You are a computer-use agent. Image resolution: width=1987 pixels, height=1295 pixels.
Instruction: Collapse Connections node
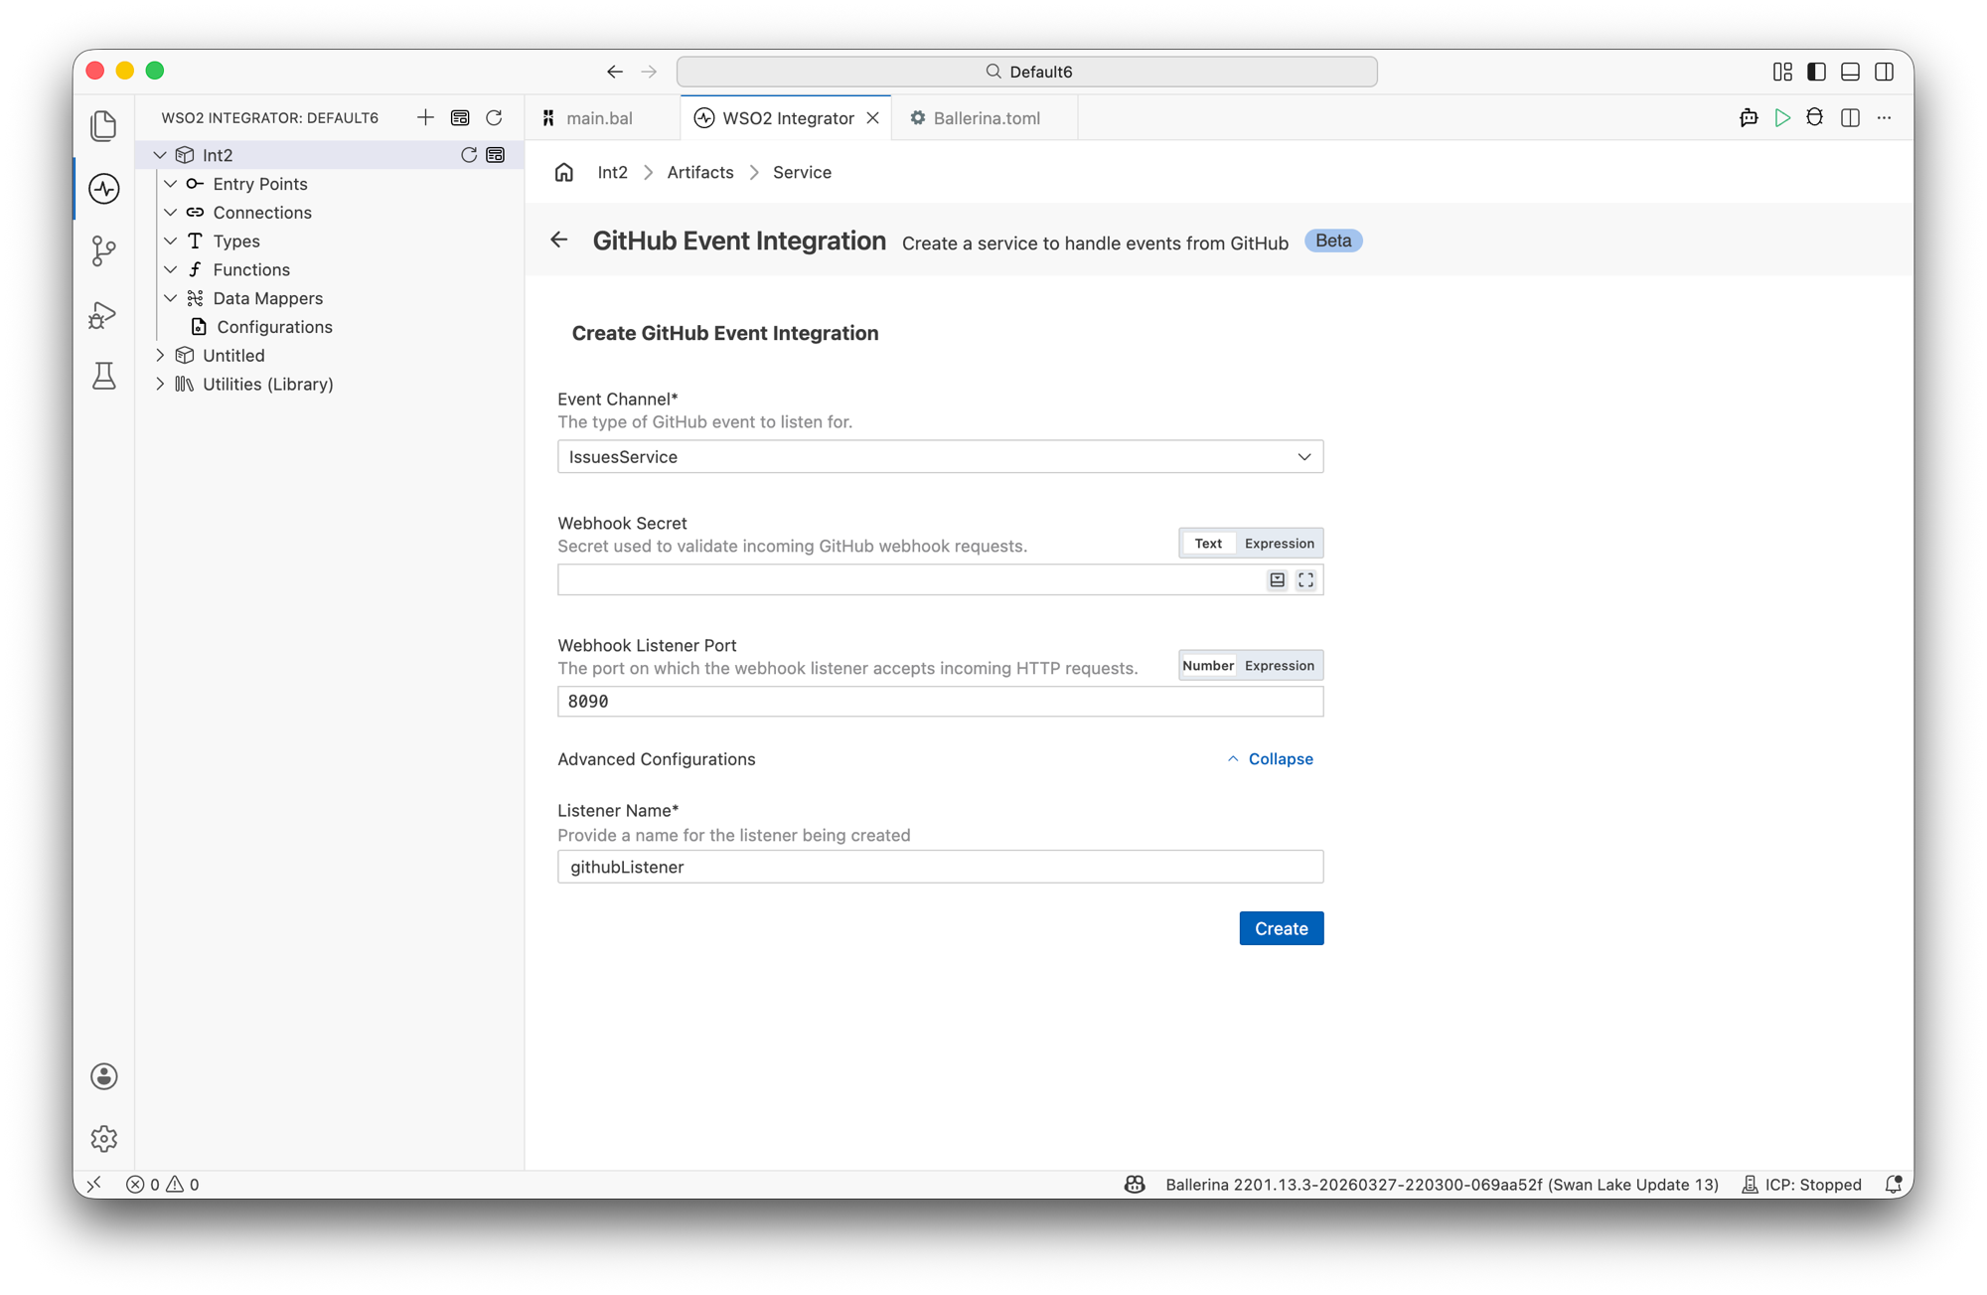click(171, 213)
